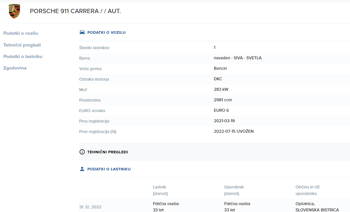Select the Število lastnikov label
Screen dimensions: 350x212
94,48
